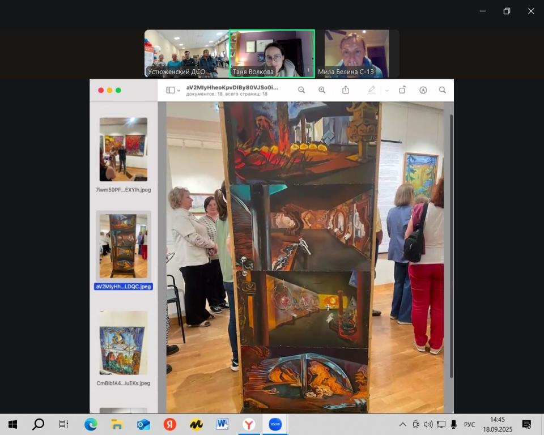Click the Meet Now tray icon
Image resolution: width=544 pixels, height=435 pixels.
coord(415,424)
